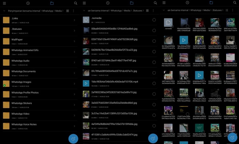This screenshot has width=239, height=144.
Task: Open search in middle panel
Action: click(155, 3)
